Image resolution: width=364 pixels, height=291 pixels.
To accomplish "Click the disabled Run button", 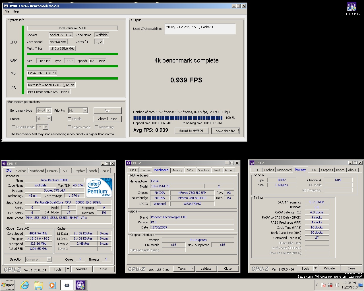I will click(x=107, y=111).
